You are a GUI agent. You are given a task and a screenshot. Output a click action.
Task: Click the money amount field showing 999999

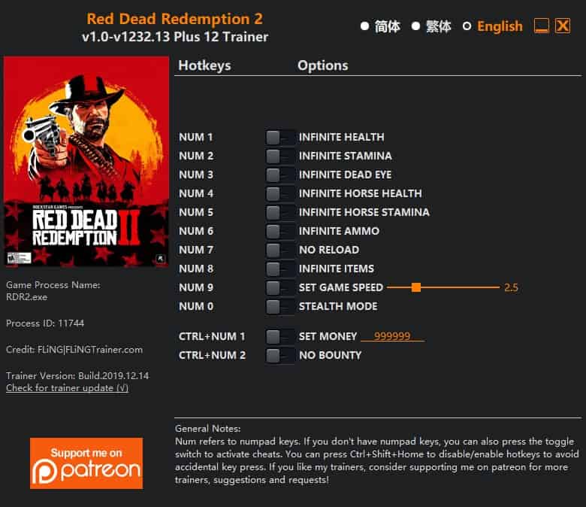point(392,336)
